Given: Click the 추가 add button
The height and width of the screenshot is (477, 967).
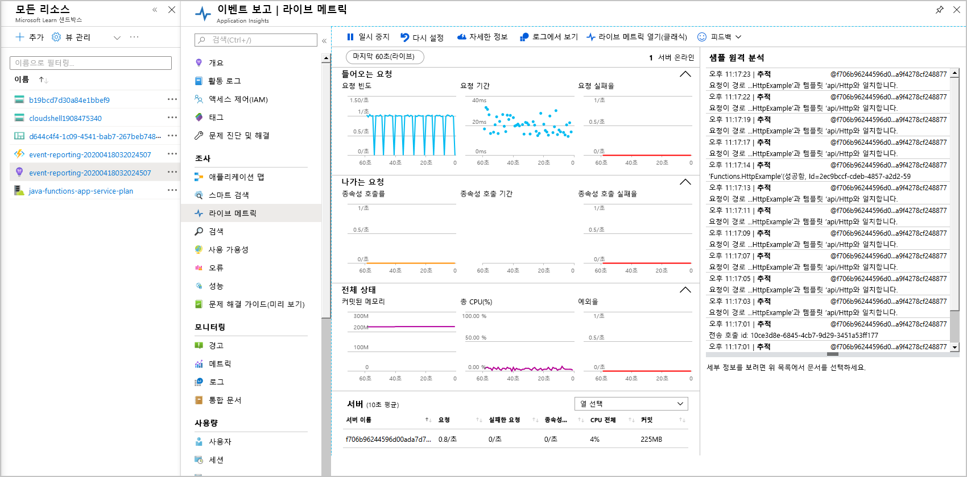Looking at the screenshot, I should (30, 37).
